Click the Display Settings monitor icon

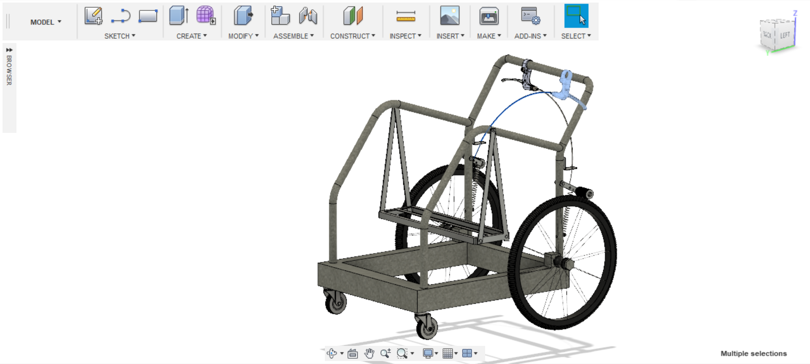(428, 353)
